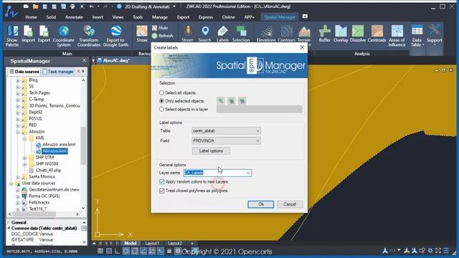Image resolution: width=459 pixels, height=258 pixels.
Task: Click the Show background map icon
Action: 142,34
